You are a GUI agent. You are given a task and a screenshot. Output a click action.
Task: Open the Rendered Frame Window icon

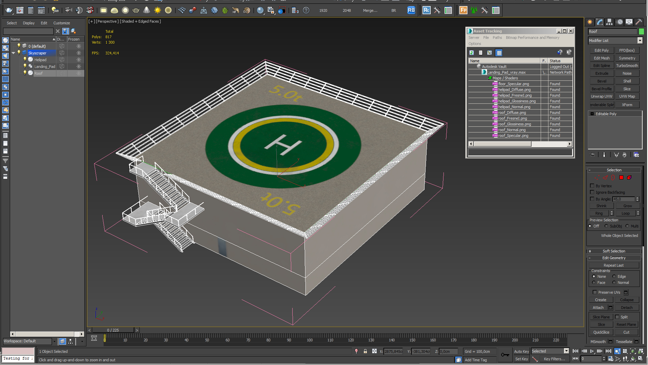[x=20, y=10]
